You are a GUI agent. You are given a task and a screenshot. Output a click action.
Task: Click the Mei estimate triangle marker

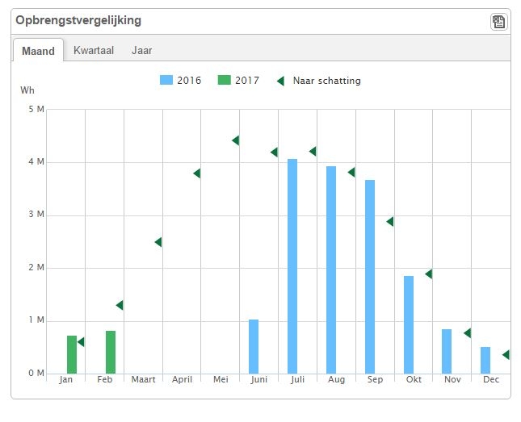click(x=235, y=140)
